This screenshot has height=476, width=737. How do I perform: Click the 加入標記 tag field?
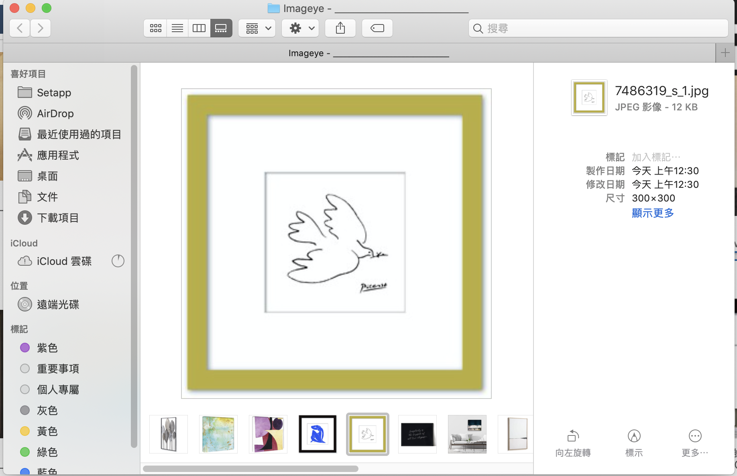(656, 157)
